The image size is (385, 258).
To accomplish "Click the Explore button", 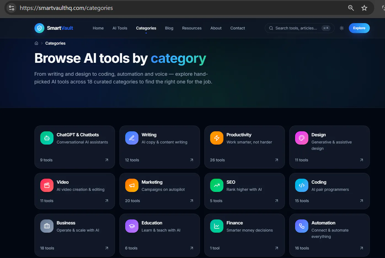I will (x=359, y=28).
